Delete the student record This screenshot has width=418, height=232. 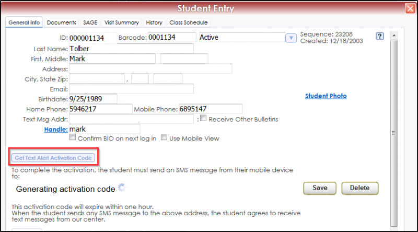(x=360, y=188)
